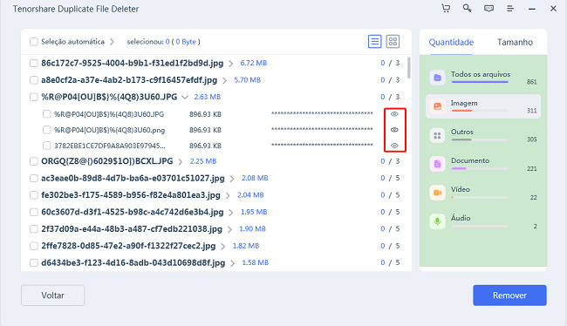Image resolution: width=567 pixels, height=326 pixels.
Task: Enable the Seleção automática checkbox
Action: click(34, 42)
